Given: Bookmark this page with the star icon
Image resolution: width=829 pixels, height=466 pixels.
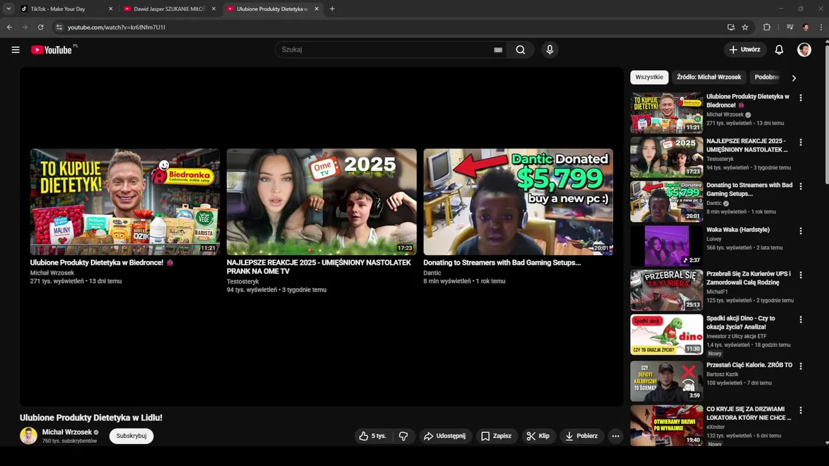Looking at the screenshot, I should [x=745, y=27].
